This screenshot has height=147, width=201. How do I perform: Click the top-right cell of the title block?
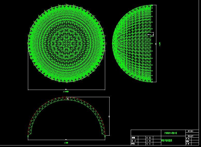192,131
